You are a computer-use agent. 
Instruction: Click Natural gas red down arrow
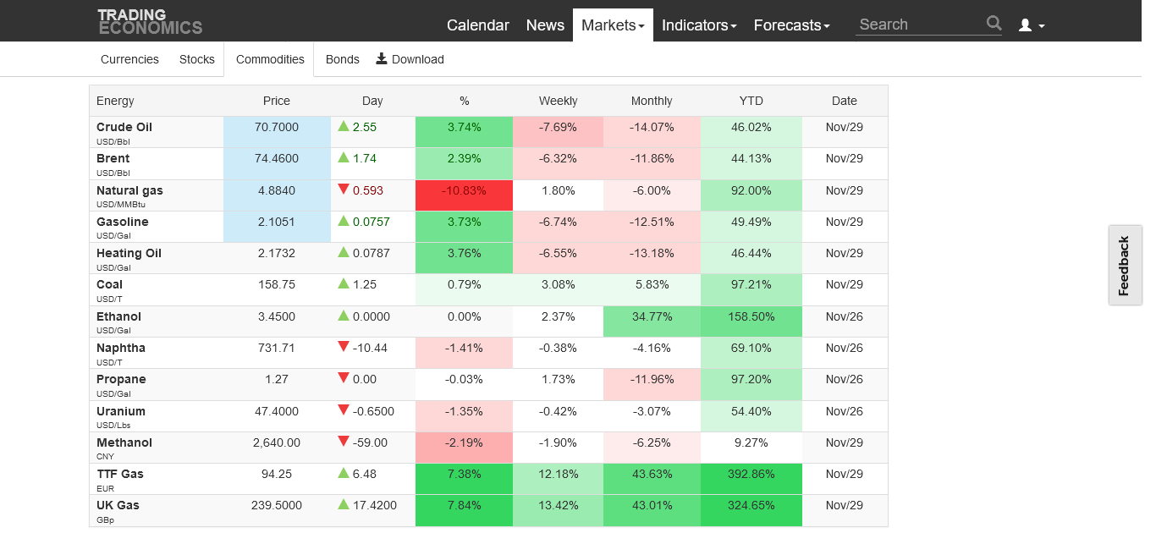[344, 190]
